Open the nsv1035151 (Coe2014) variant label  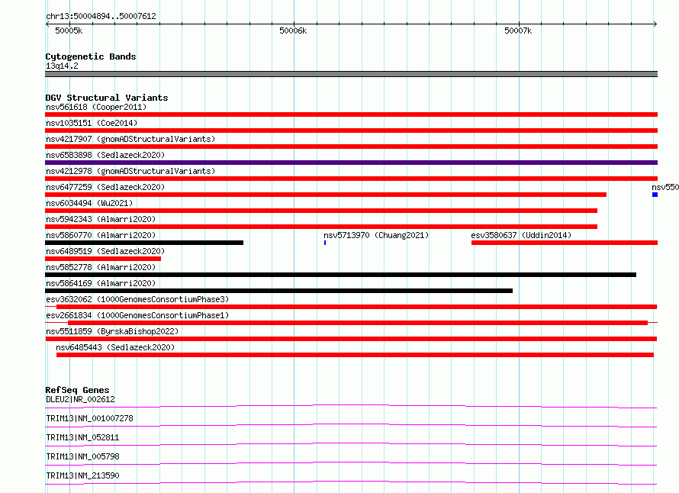click(92, 123)
